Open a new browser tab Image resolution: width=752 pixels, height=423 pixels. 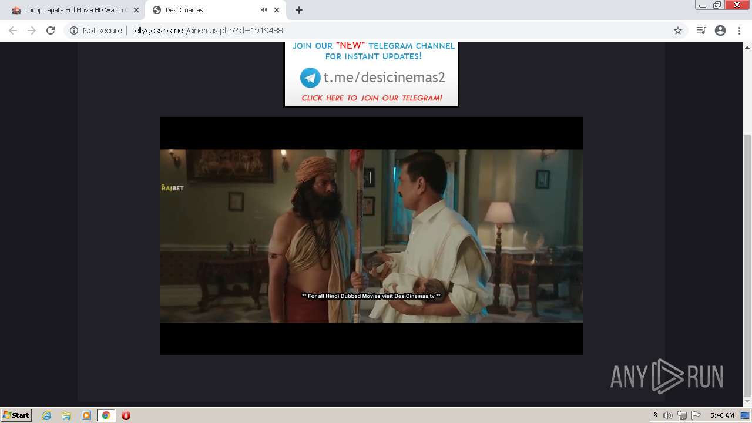click(x=299, y=10)
